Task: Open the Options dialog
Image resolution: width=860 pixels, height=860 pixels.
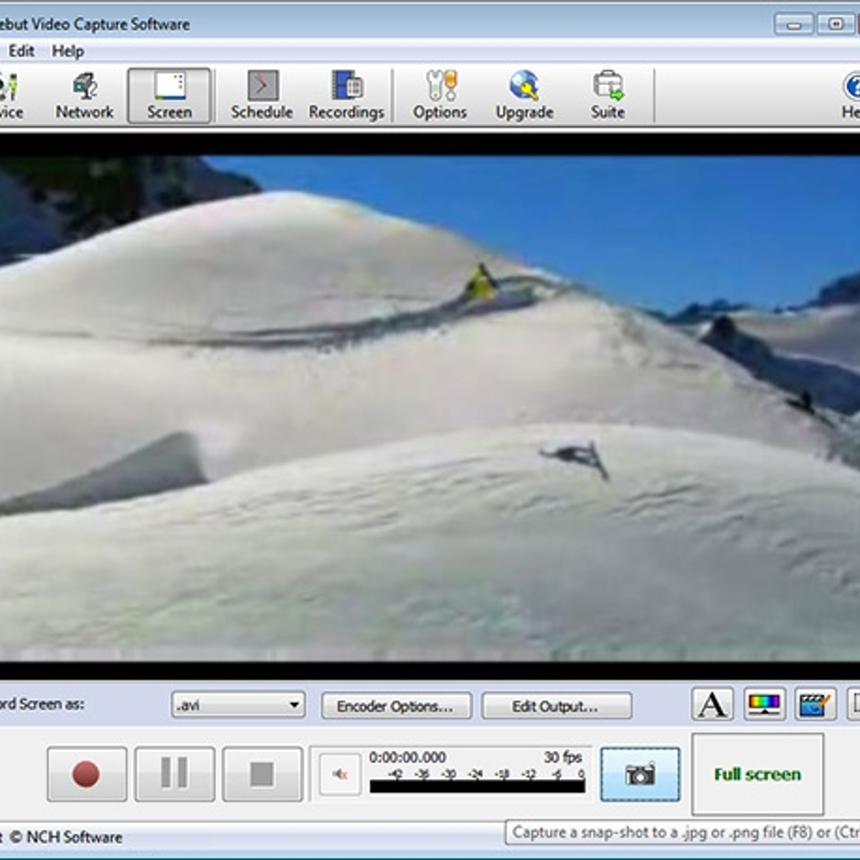Action: (x=440, y=96)
